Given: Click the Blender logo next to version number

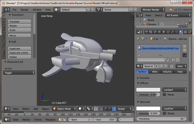Looking at the screenshot, I should pyautogui.click(x=171, y=10).
